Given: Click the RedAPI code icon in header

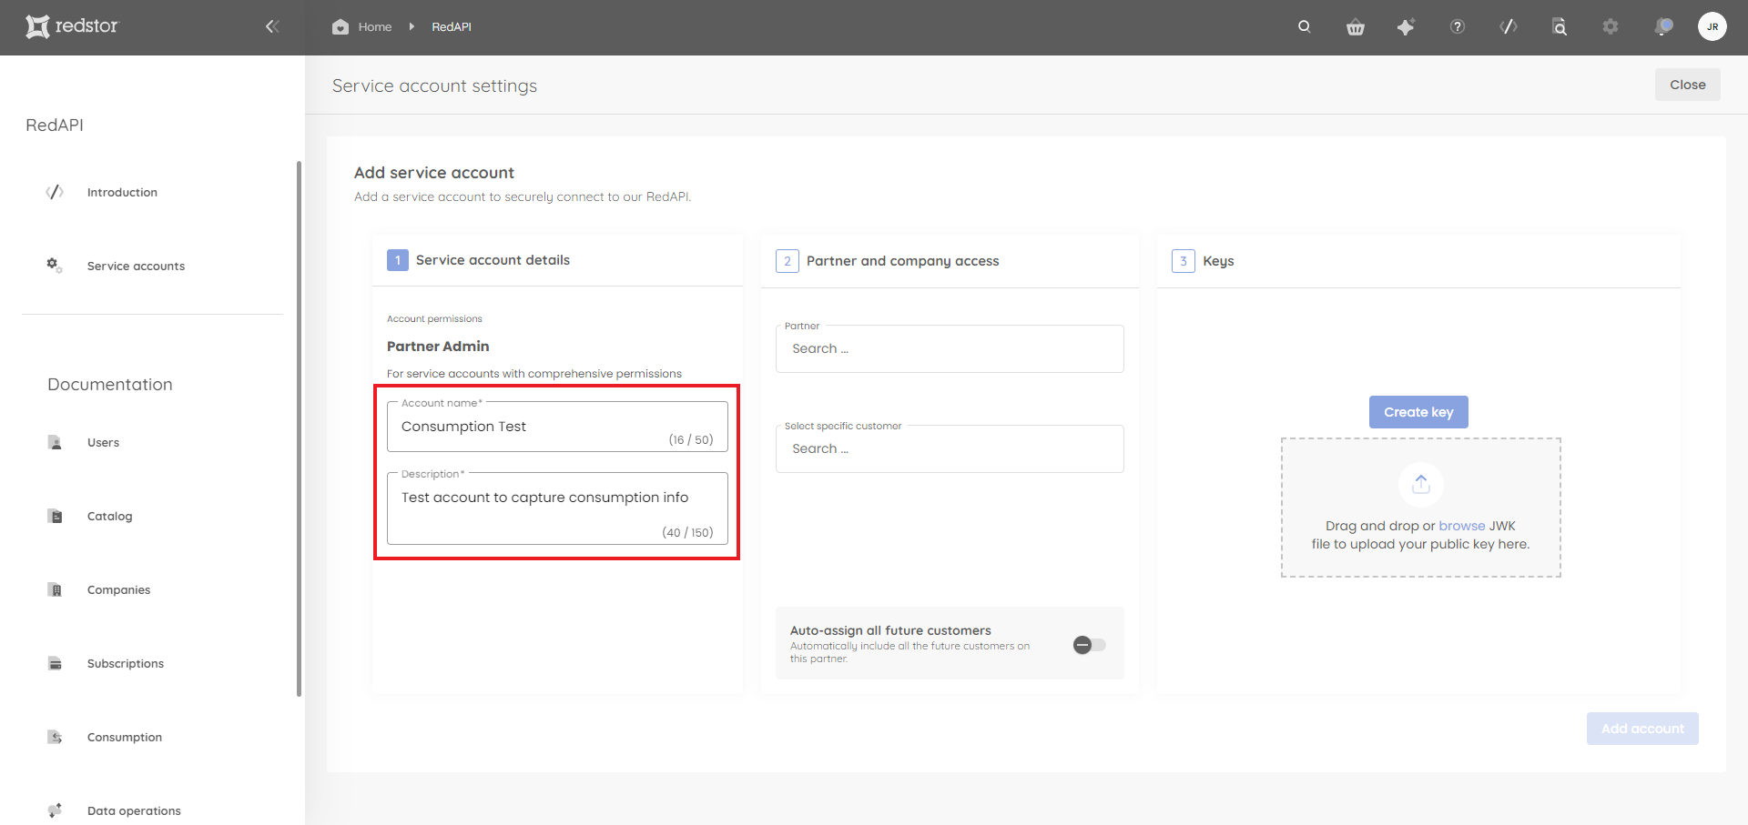Looking at the screenshot, I should [1509, 26].
